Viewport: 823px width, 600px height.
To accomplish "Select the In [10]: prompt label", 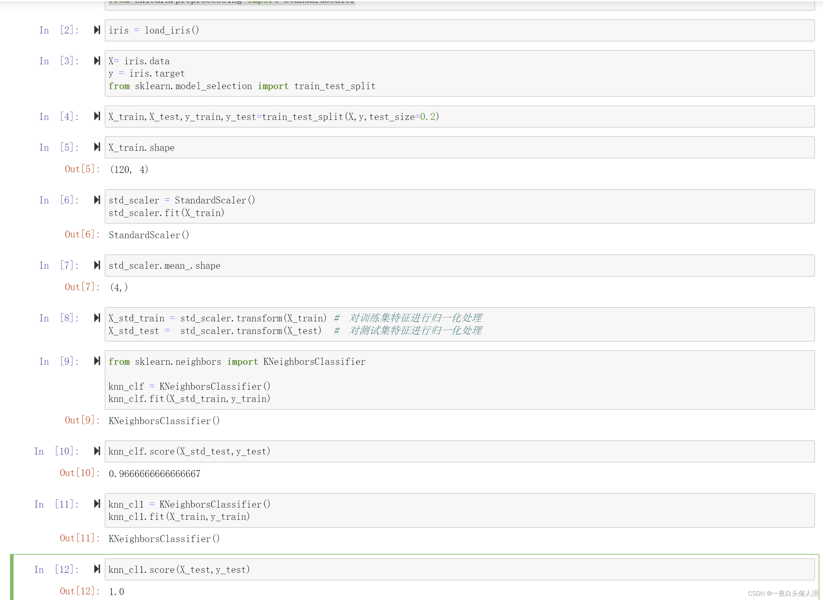I will click(56, 452).
